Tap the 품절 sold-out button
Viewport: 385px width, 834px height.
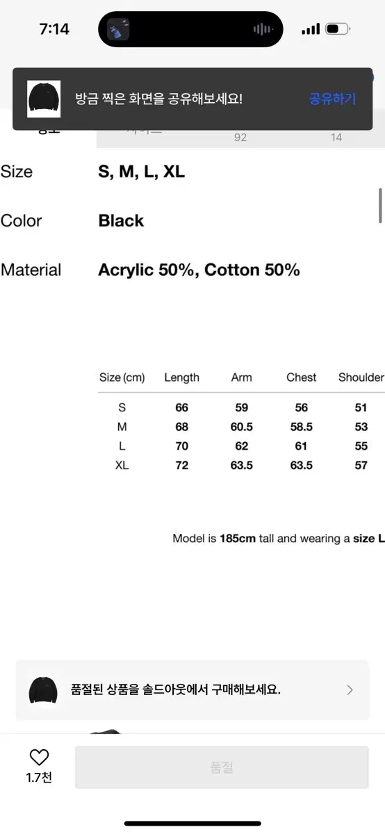click(x=222, y=767)
